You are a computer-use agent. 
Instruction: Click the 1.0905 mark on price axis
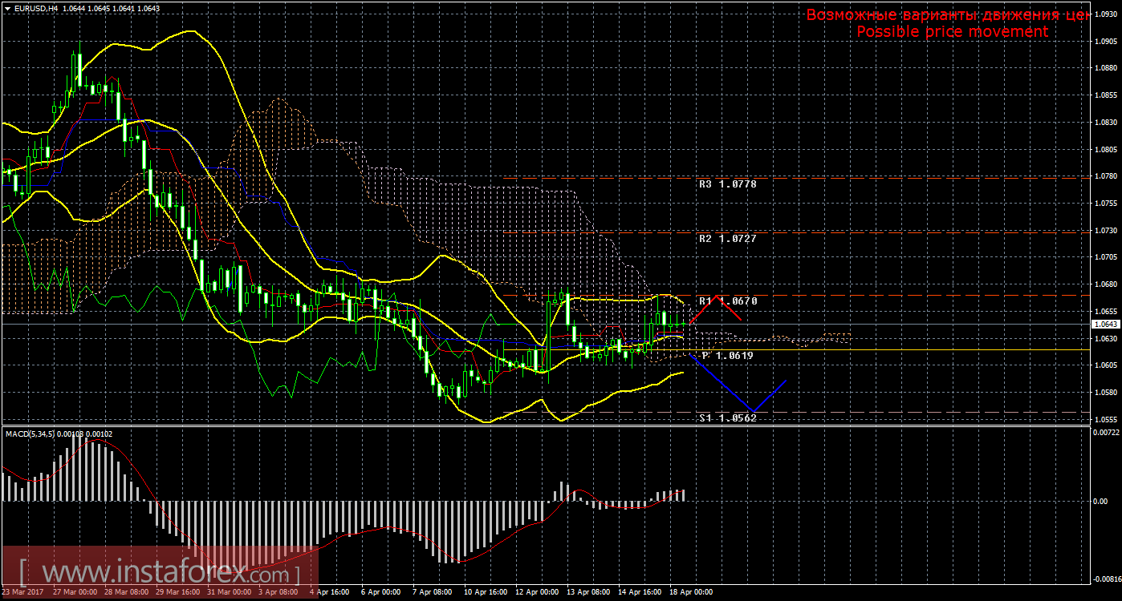[1105, 41]
